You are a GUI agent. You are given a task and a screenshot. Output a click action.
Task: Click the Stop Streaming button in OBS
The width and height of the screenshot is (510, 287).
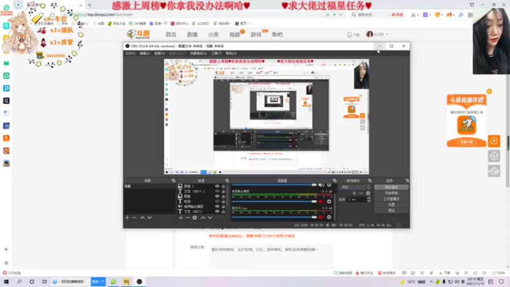pyautogui.click(x=391, y=187)
